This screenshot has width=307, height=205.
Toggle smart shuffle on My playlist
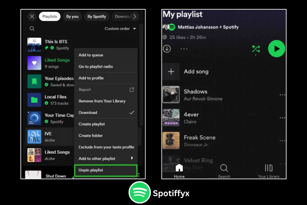[x=256, y=49]
